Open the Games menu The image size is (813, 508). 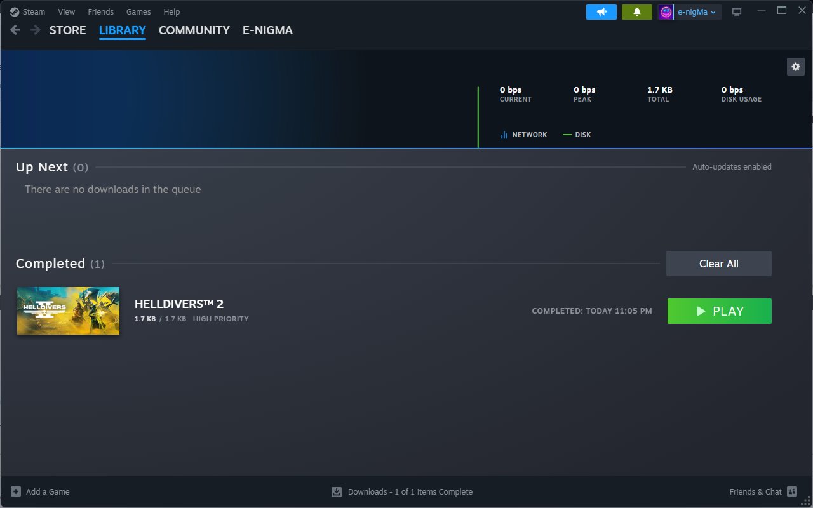pos(138,11)
